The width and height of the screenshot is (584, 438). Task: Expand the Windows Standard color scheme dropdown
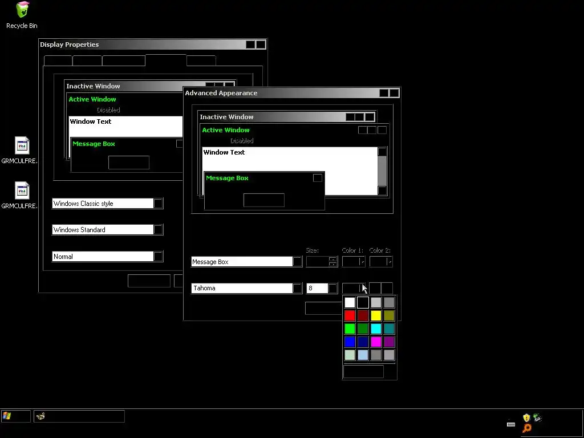coord(158,229)
